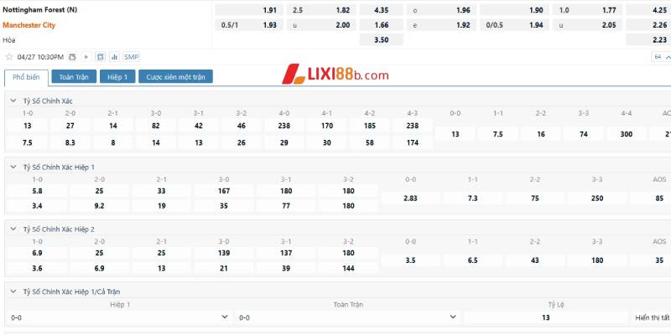Click the SMP icon button
The image size is (671, 335).
pos(132,57)
